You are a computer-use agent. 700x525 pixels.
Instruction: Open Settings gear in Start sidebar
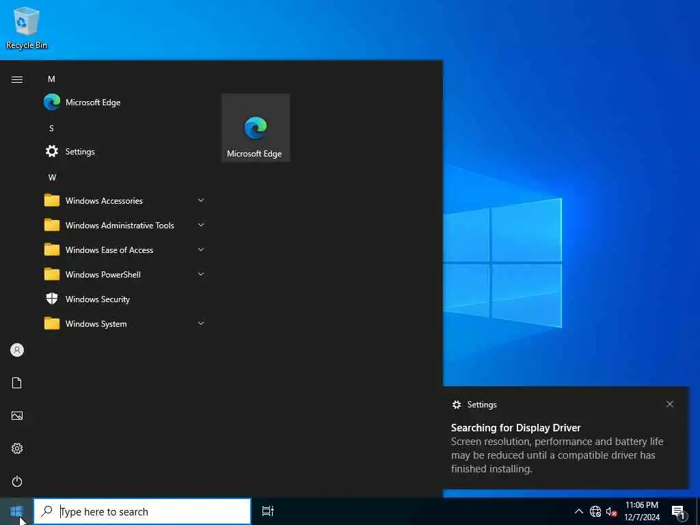17,448
